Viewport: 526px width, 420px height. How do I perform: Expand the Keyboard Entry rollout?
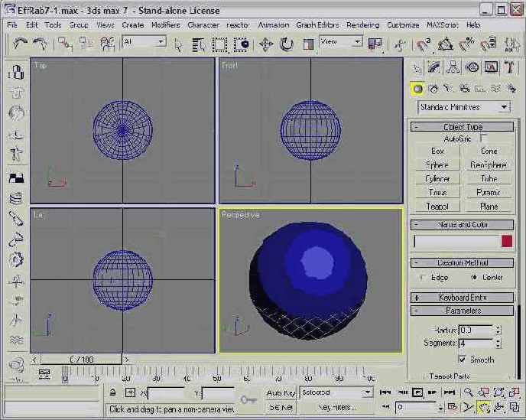point(463,297)
